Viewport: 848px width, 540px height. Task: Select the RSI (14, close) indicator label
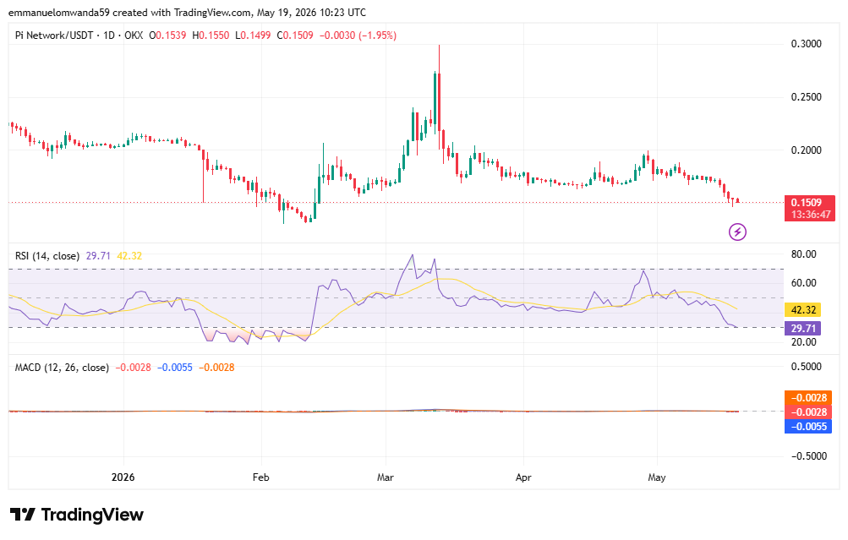(47, 256)
